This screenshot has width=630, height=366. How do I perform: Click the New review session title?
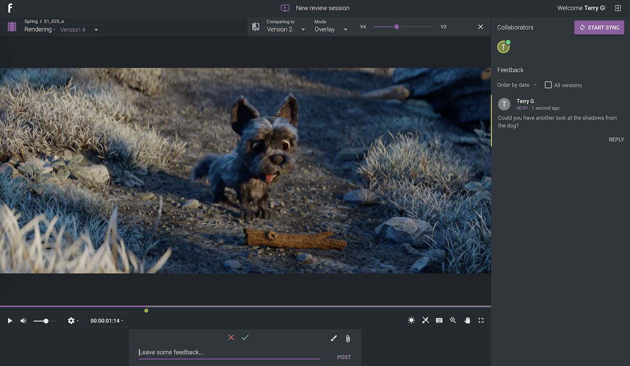tap(322, 8)
